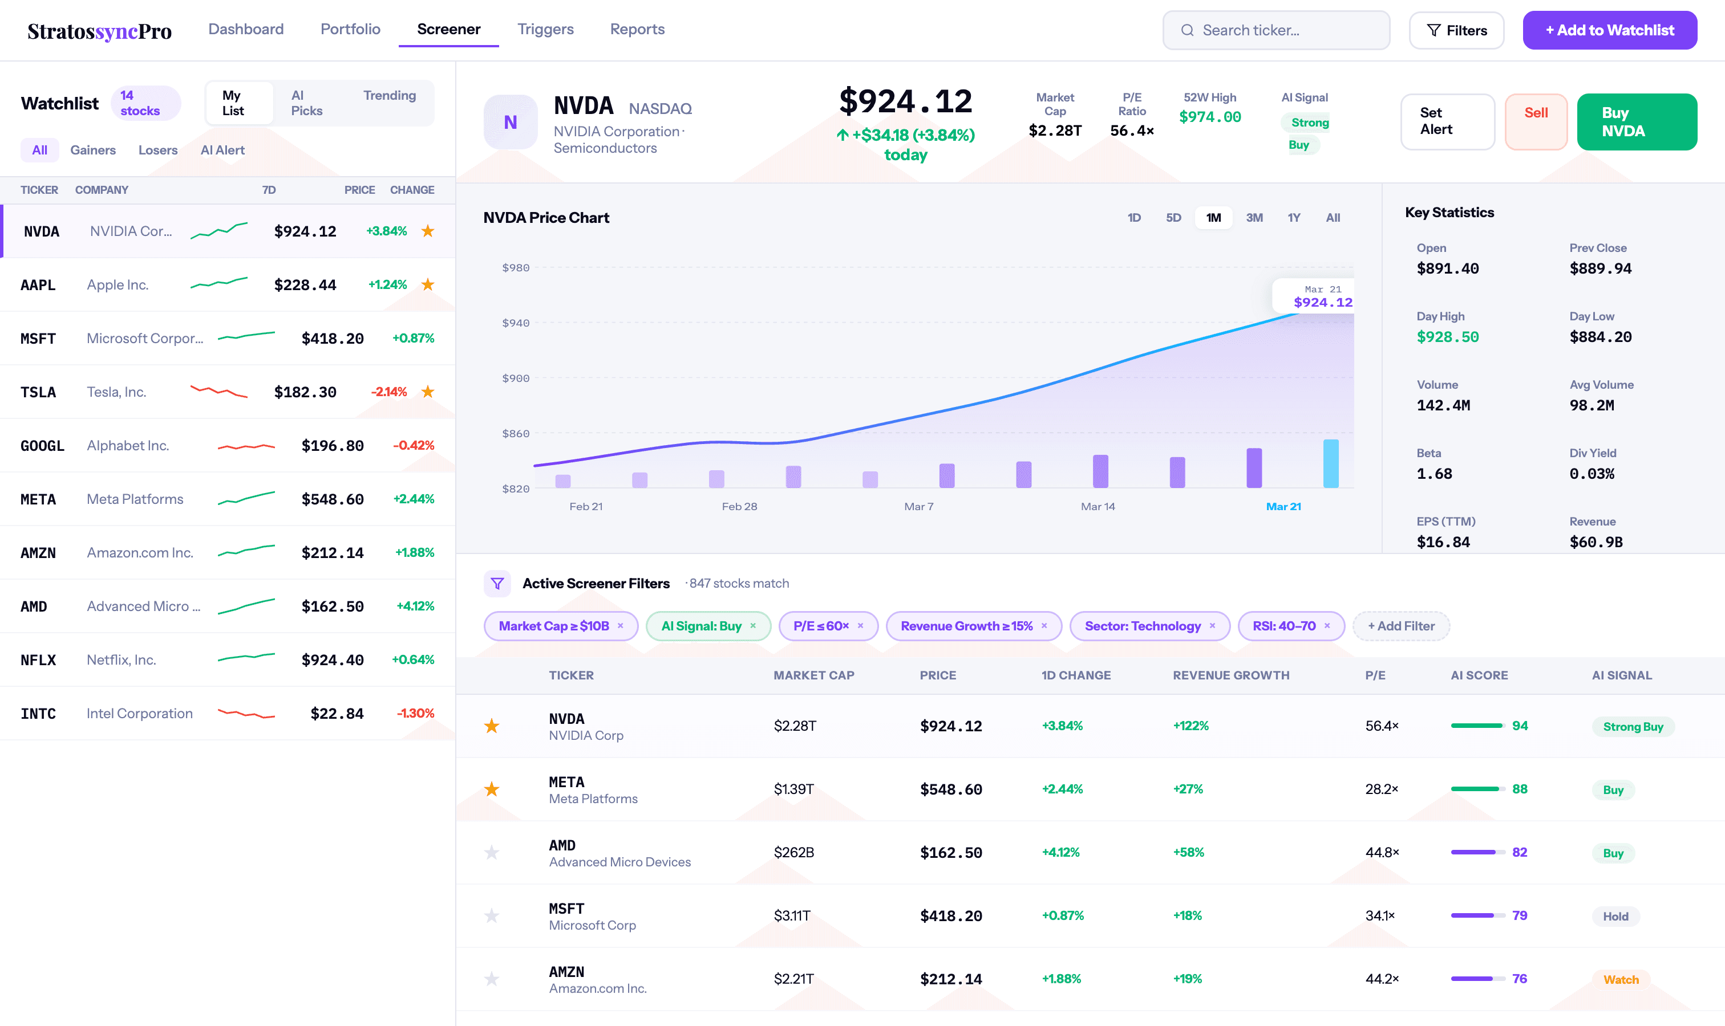Star the AMD row in the screener results

[x=491, y=853]
